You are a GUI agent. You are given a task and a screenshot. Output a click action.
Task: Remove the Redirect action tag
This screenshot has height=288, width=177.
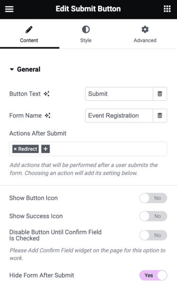click(16, 149)
